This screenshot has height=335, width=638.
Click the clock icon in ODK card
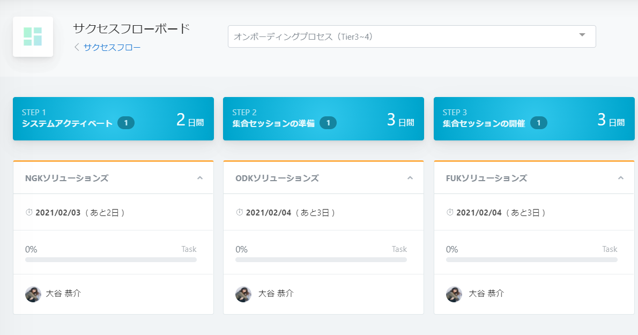click(239, 212)
